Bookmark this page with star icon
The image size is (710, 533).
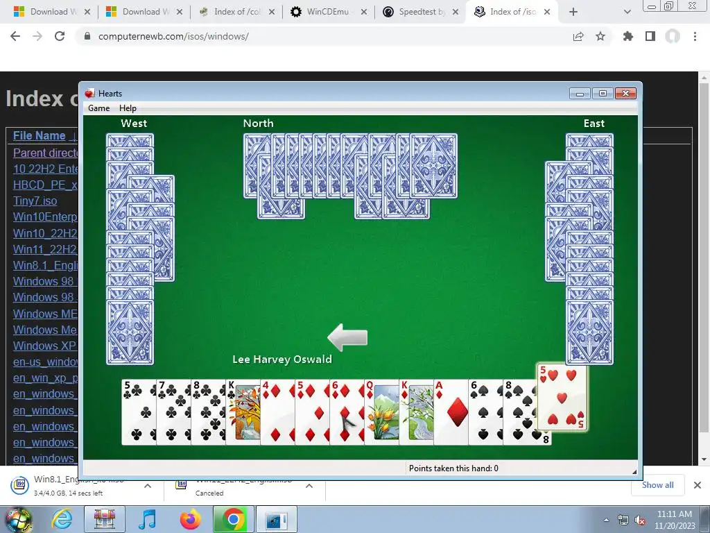[600, 36]
